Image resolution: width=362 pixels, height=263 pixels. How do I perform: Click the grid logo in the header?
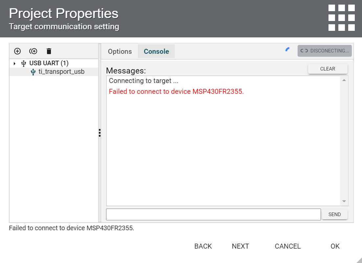pyautogui.click(x=341, y=18)
